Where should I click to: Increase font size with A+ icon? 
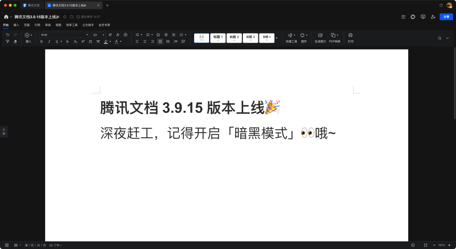[x=110, y=35]
